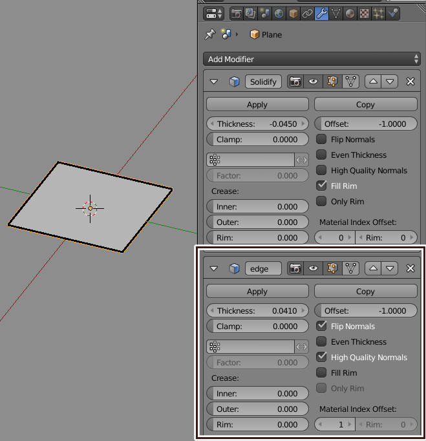Collapse the edge modifier panel
This screenshot has width=426, height=441.
214,268
